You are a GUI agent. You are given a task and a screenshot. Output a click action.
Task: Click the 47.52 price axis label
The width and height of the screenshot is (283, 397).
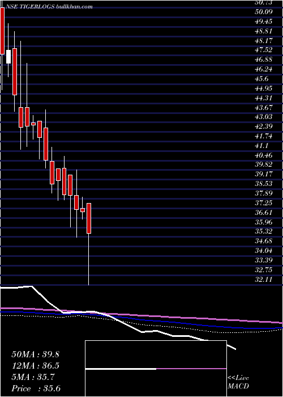pos(264,50)
